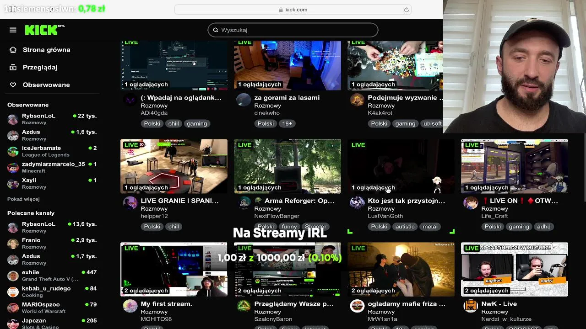This screenshot has height=329, width=586.
Task: Open K4ak4rot streamer avatar
Action: click(357, 100)
